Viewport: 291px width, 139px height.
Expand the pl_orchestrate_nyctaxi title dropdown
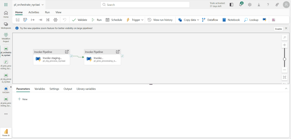tap(43, 5)
